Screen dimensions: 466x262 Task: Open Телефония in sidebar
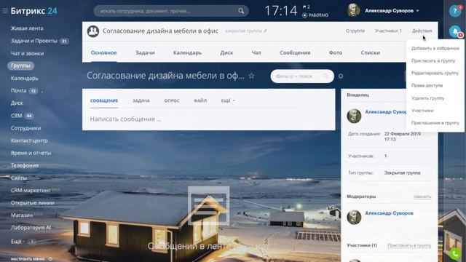tap(25, 165)
